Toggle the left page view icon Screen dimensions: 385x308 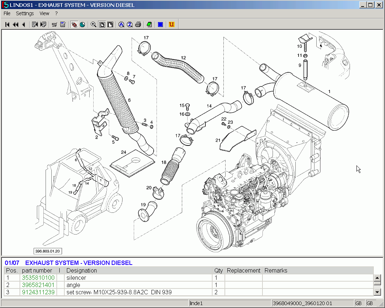pyautogui.click(x=103, y=25)
